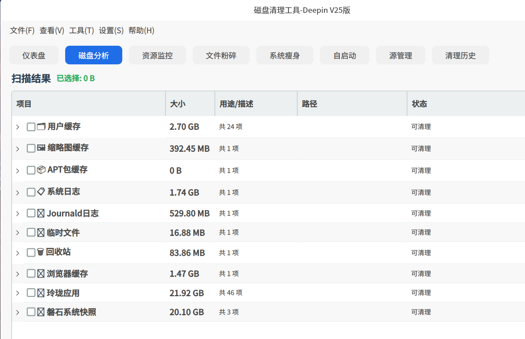This screenshot has height=339, width=525.
Task: Click the icon beside 浏览器缓存
Action: tap(41, 274)
